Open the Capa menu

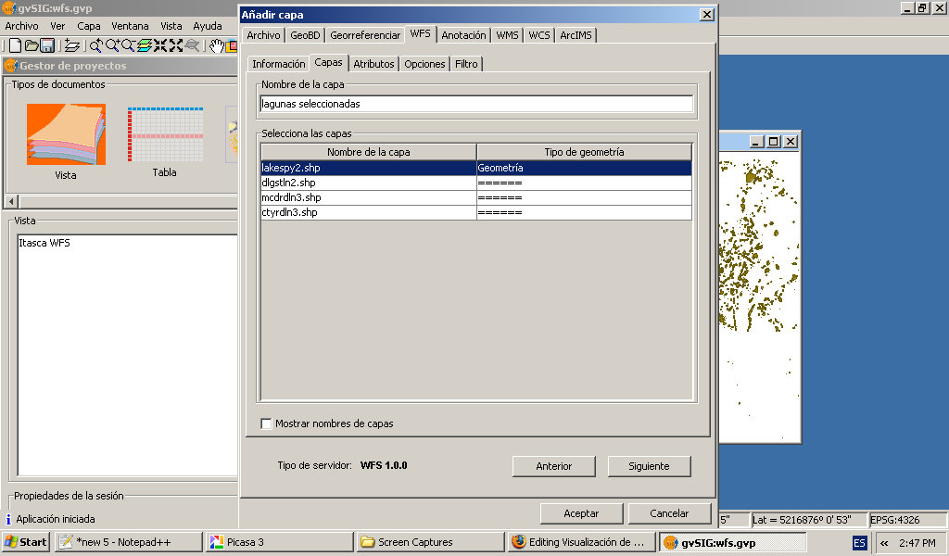click(x=89, y=26)
